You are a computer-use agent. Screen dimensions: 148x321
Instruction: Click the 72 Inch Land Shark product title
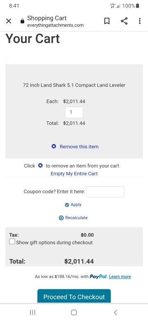point(74,85)
